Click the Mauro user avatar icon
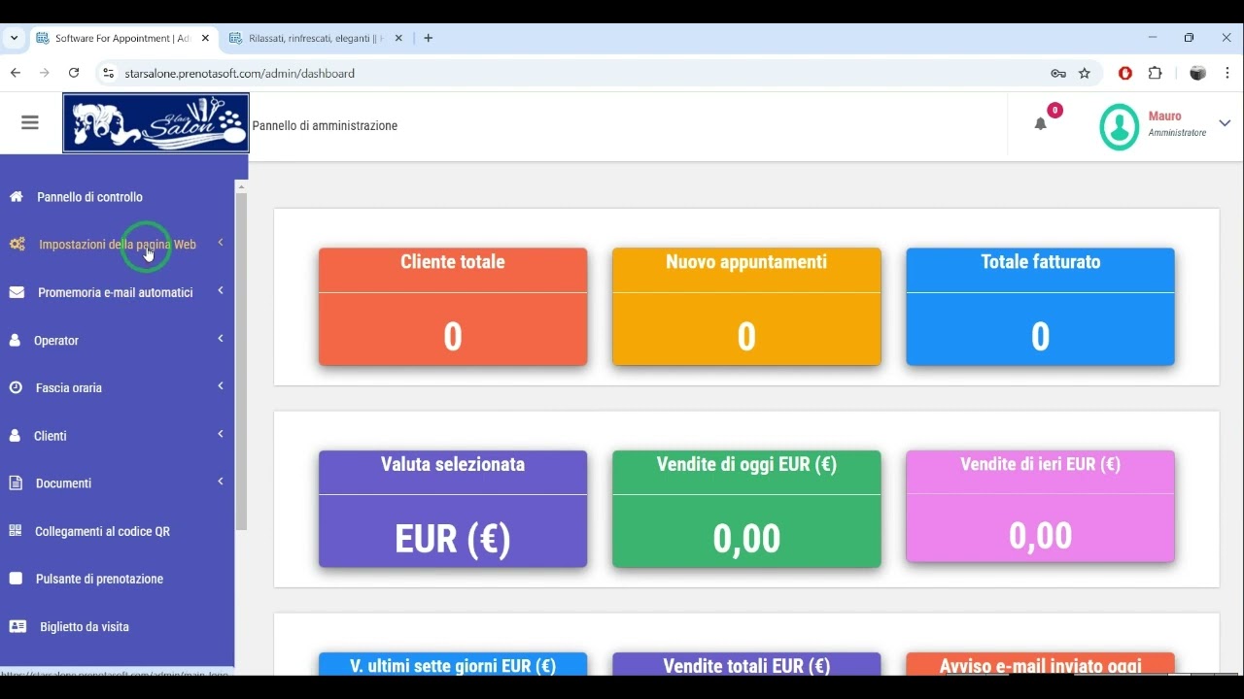1244x699 pixels. click(x=1119, y=126)
